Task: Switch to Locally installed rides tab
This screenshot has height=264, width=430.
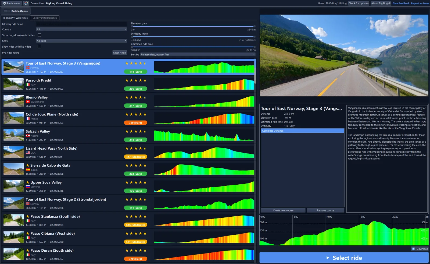Action: 45,18
